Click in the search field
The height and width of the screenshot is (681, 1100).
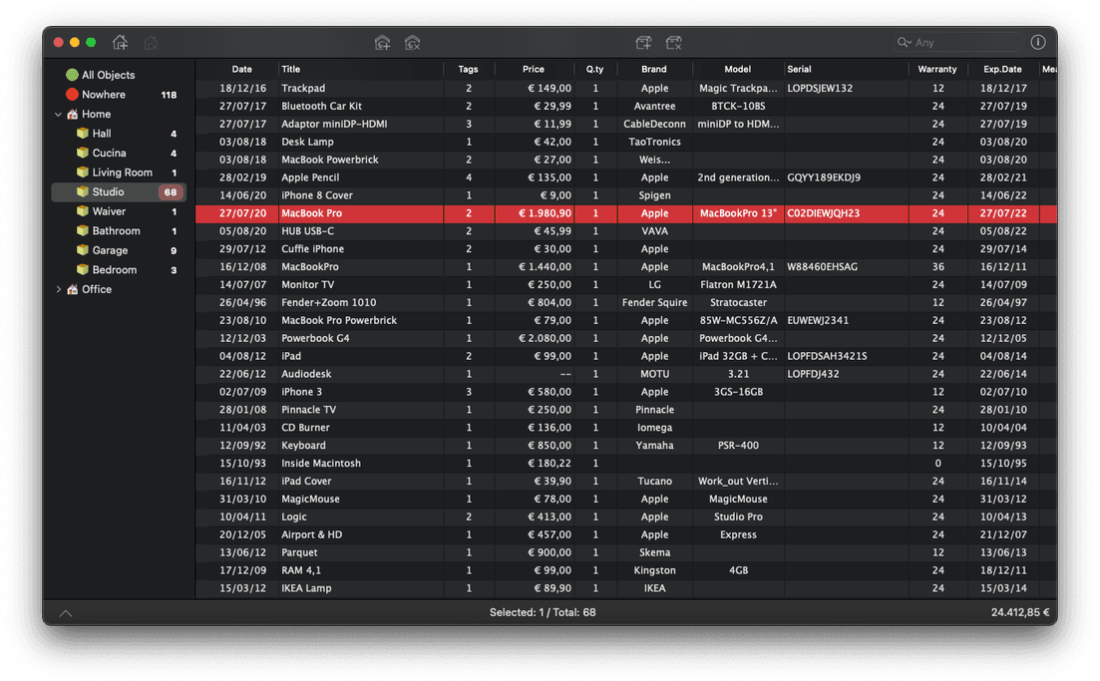coord(962,43)
